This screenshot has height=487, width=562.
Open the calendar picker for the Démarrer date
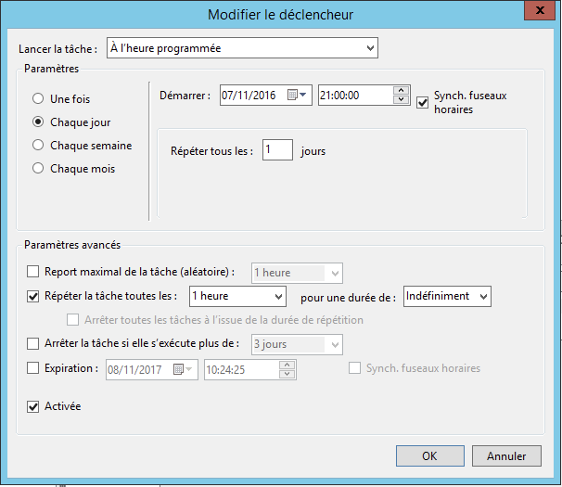coord(297,96)
